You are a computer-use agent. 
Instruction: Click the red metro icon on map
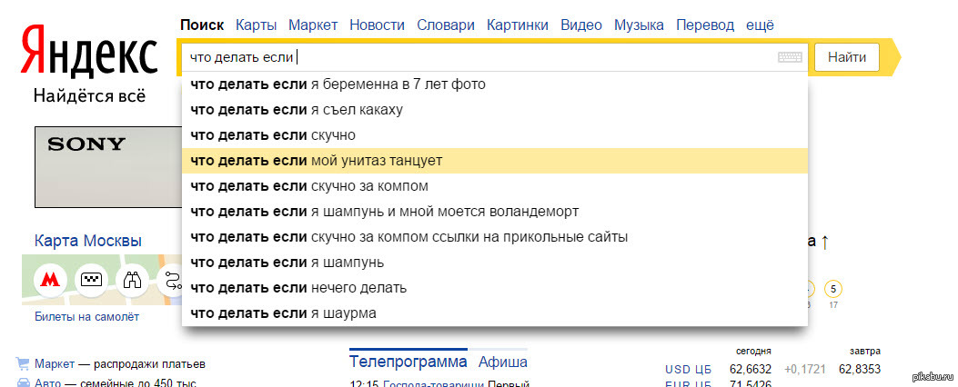pyautogui.click(x=50, y=280)
